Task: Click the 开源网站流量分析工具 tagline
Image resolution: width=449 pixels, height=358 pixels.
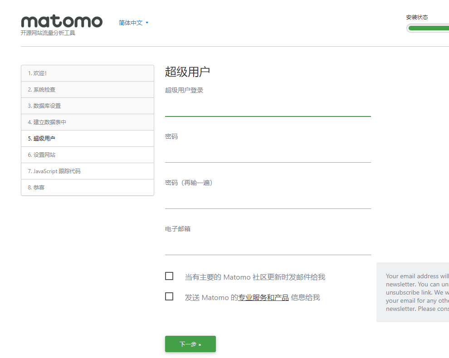Action: [48, 33]
